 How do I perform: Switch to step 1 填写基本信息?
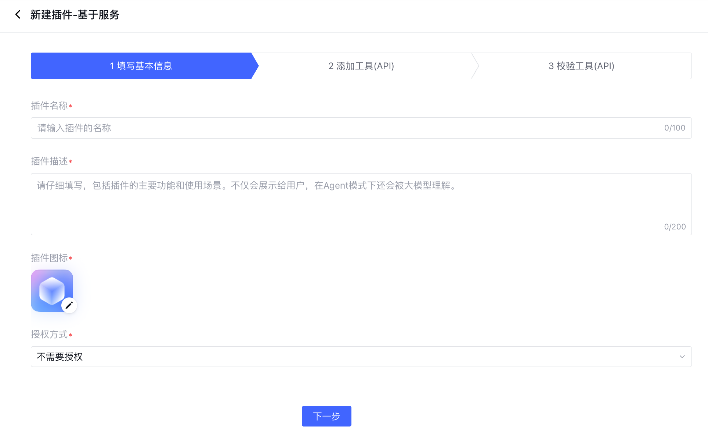coord(141,66)
